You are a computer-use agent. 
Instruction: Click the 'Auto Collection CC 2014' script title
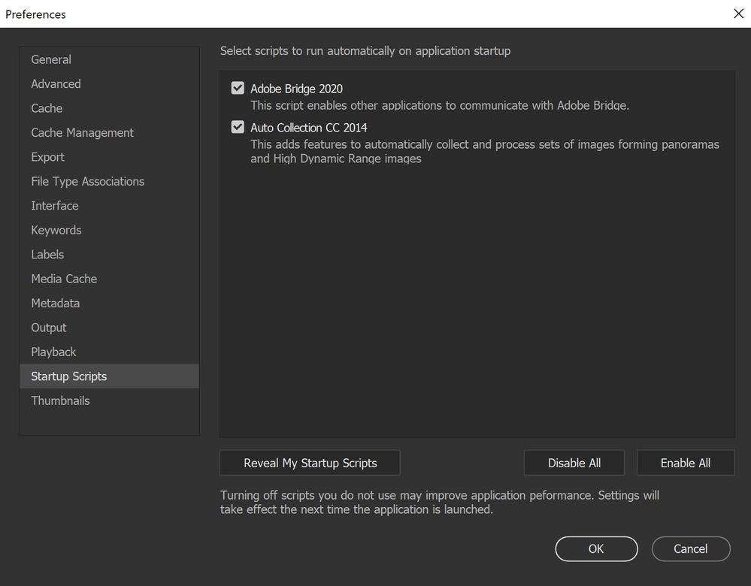308,128
